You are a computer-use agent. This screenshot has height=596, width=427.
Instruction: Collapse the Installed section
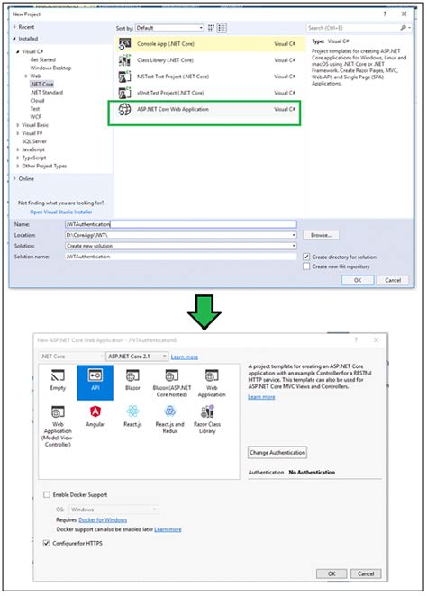(14, 39)
